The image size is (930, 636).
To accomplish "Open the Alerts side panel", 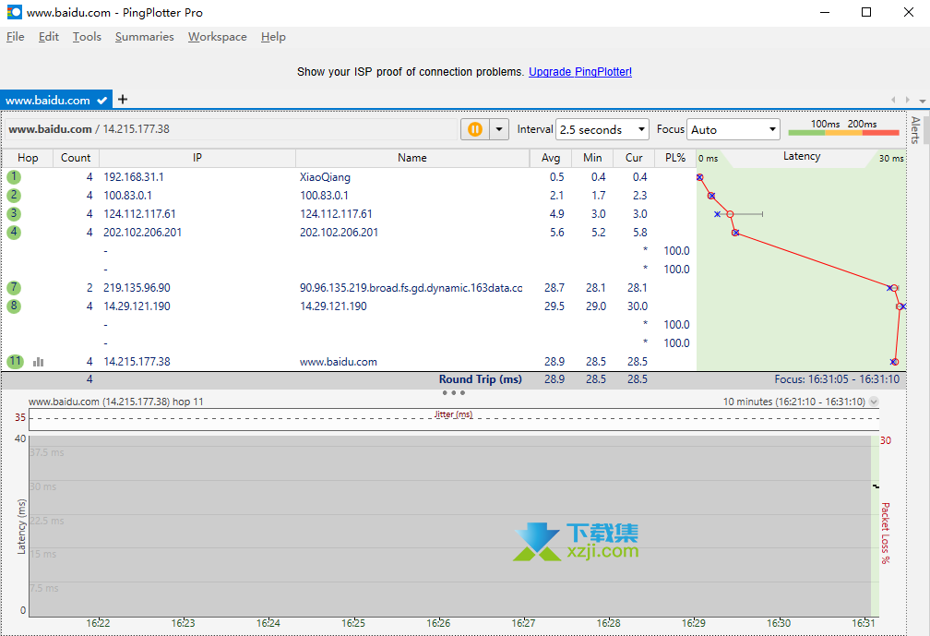I will pyautogui.click(x=916, y=130).
